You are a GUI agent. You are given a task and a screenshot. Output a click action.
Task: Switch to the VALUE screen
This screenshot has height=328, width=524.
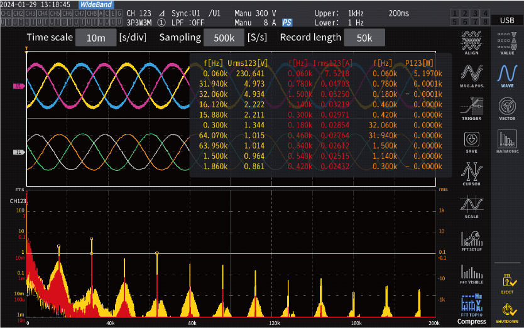[507, 43]
